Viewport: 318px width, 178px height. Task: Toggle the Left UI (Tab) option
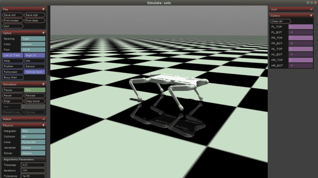[x=12, y=55]
